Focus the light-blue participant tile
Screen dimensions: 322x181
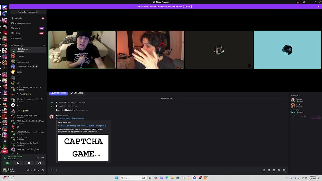click(287, 50)
